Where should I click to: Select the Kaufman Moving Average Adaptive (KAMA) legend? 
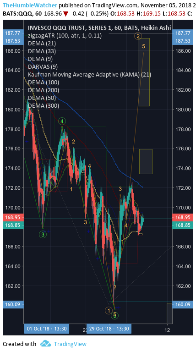pos(89,75)
